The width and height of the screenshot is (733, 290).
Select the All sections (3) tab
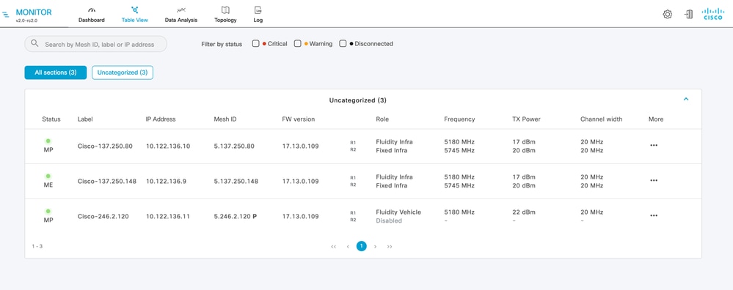coord(56,72)
